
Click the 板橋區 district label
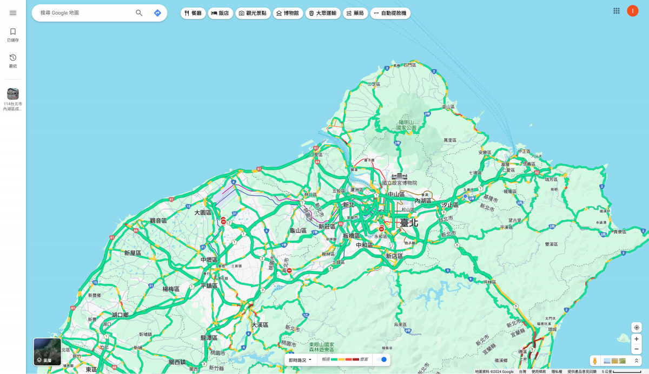pos(352,236)
